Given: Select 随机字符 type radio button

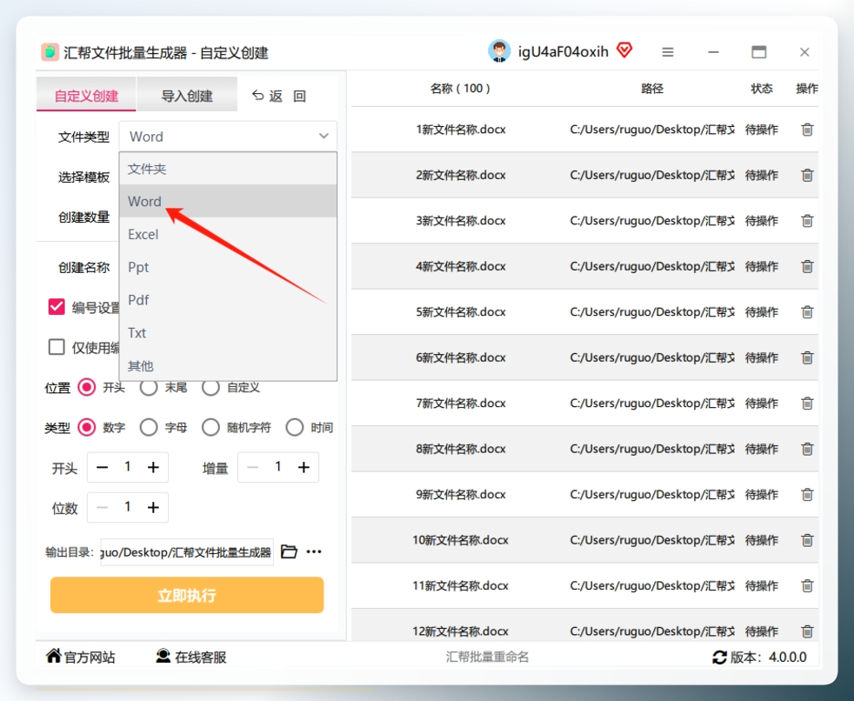Looking at the screenshot, I should 210,428.
